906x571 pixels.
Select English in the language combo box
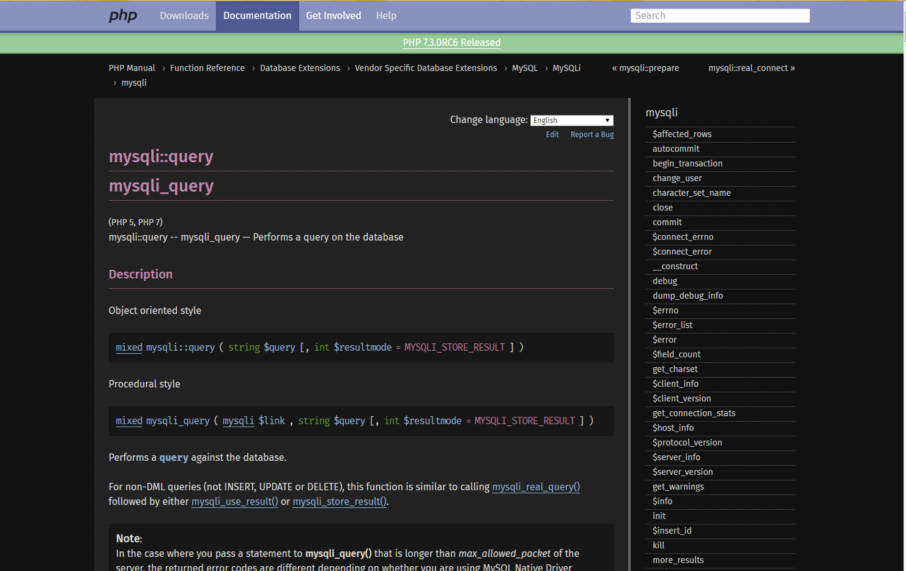563,120
